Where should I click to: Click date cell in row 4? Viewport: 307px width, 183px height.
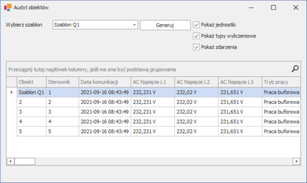point(105,122)
